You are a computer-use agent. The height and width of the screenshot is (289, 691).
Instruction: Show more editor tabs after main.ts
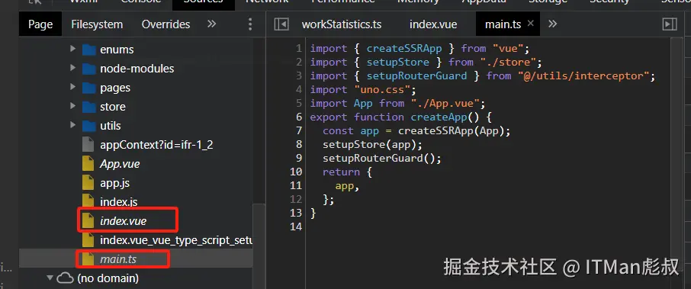pos(552,24)
